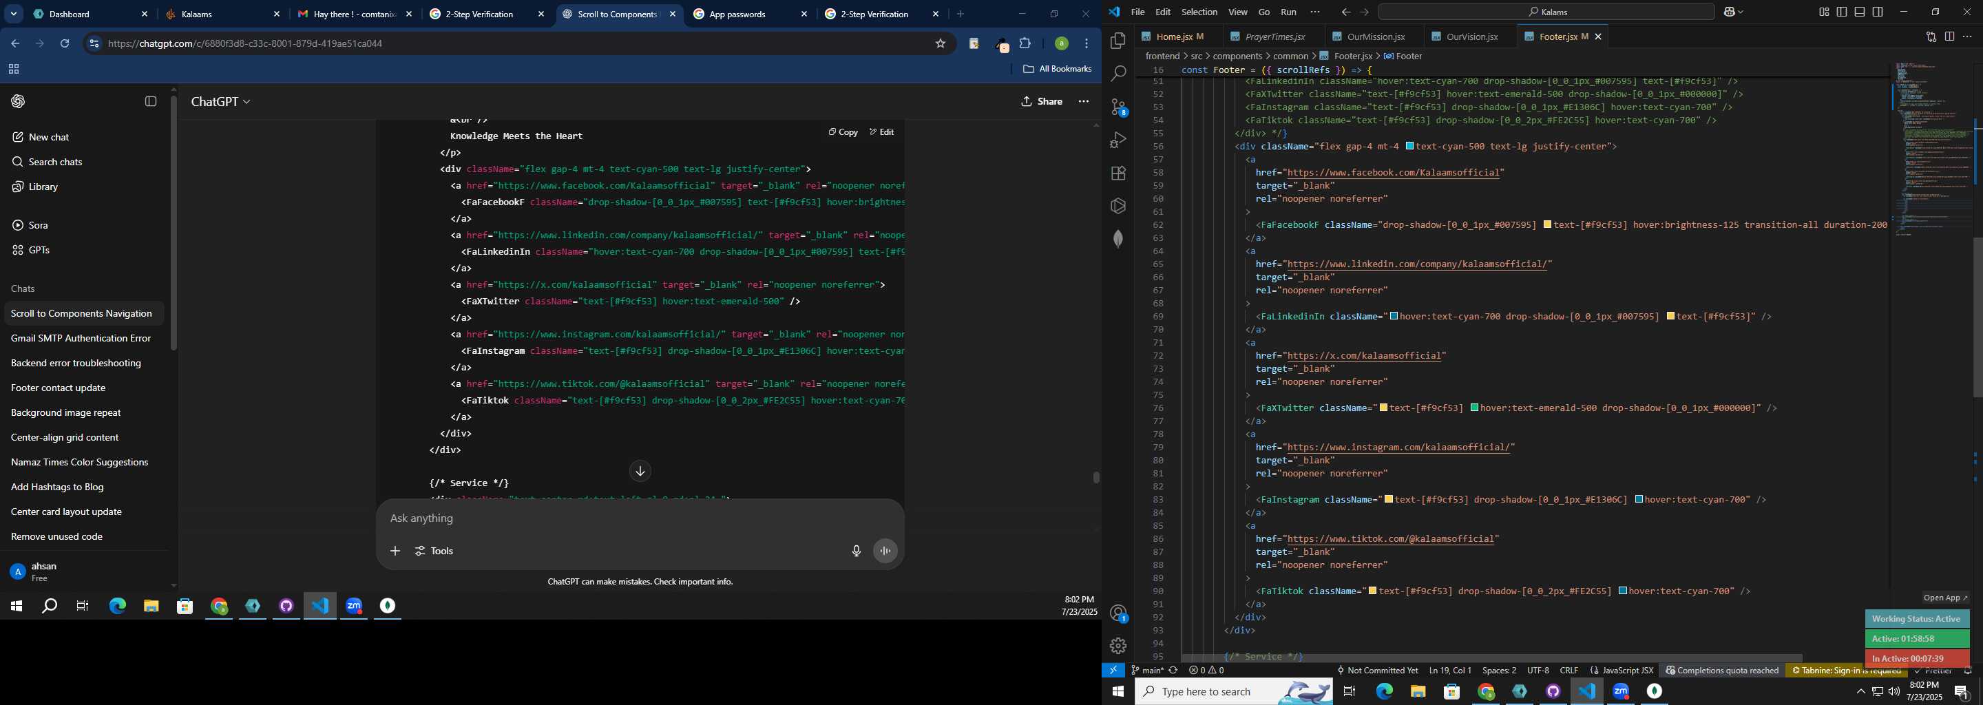Open the Chrome three-dot menu
This screenshot has height=705, width=1983.
coord(1087,44)
